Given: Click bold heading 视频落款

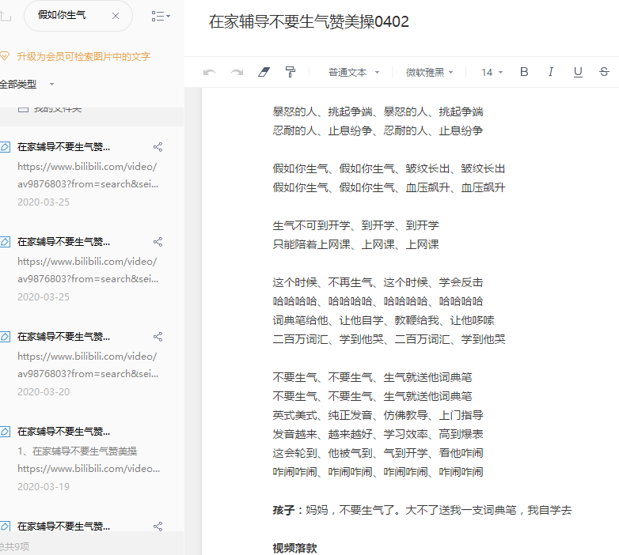Looking at the screenshot, I should pyautogui.click(x=294, y=549).
